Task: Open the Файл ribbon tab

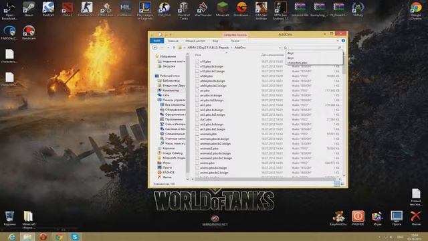Action: [x=157, y=41]
